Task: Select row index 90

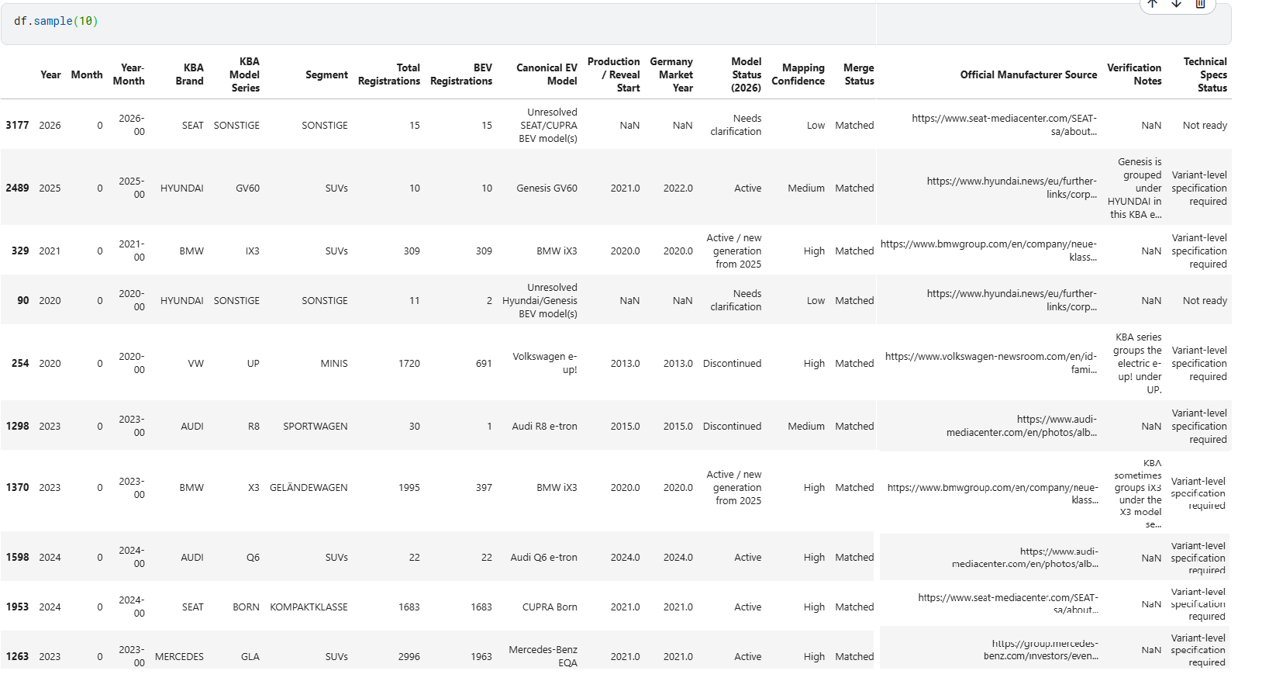Action: pyautogui.click(x=23, y=300)
